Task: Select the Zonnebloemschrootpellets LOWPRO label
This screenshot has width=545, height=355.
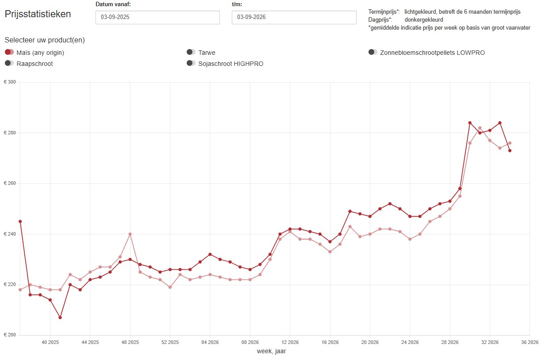Action: click(433, 53)
